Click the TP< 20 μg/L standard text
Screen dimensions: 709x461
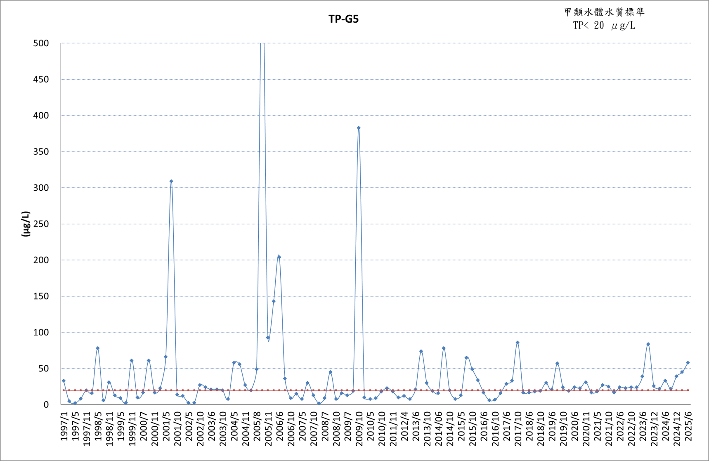604,26
